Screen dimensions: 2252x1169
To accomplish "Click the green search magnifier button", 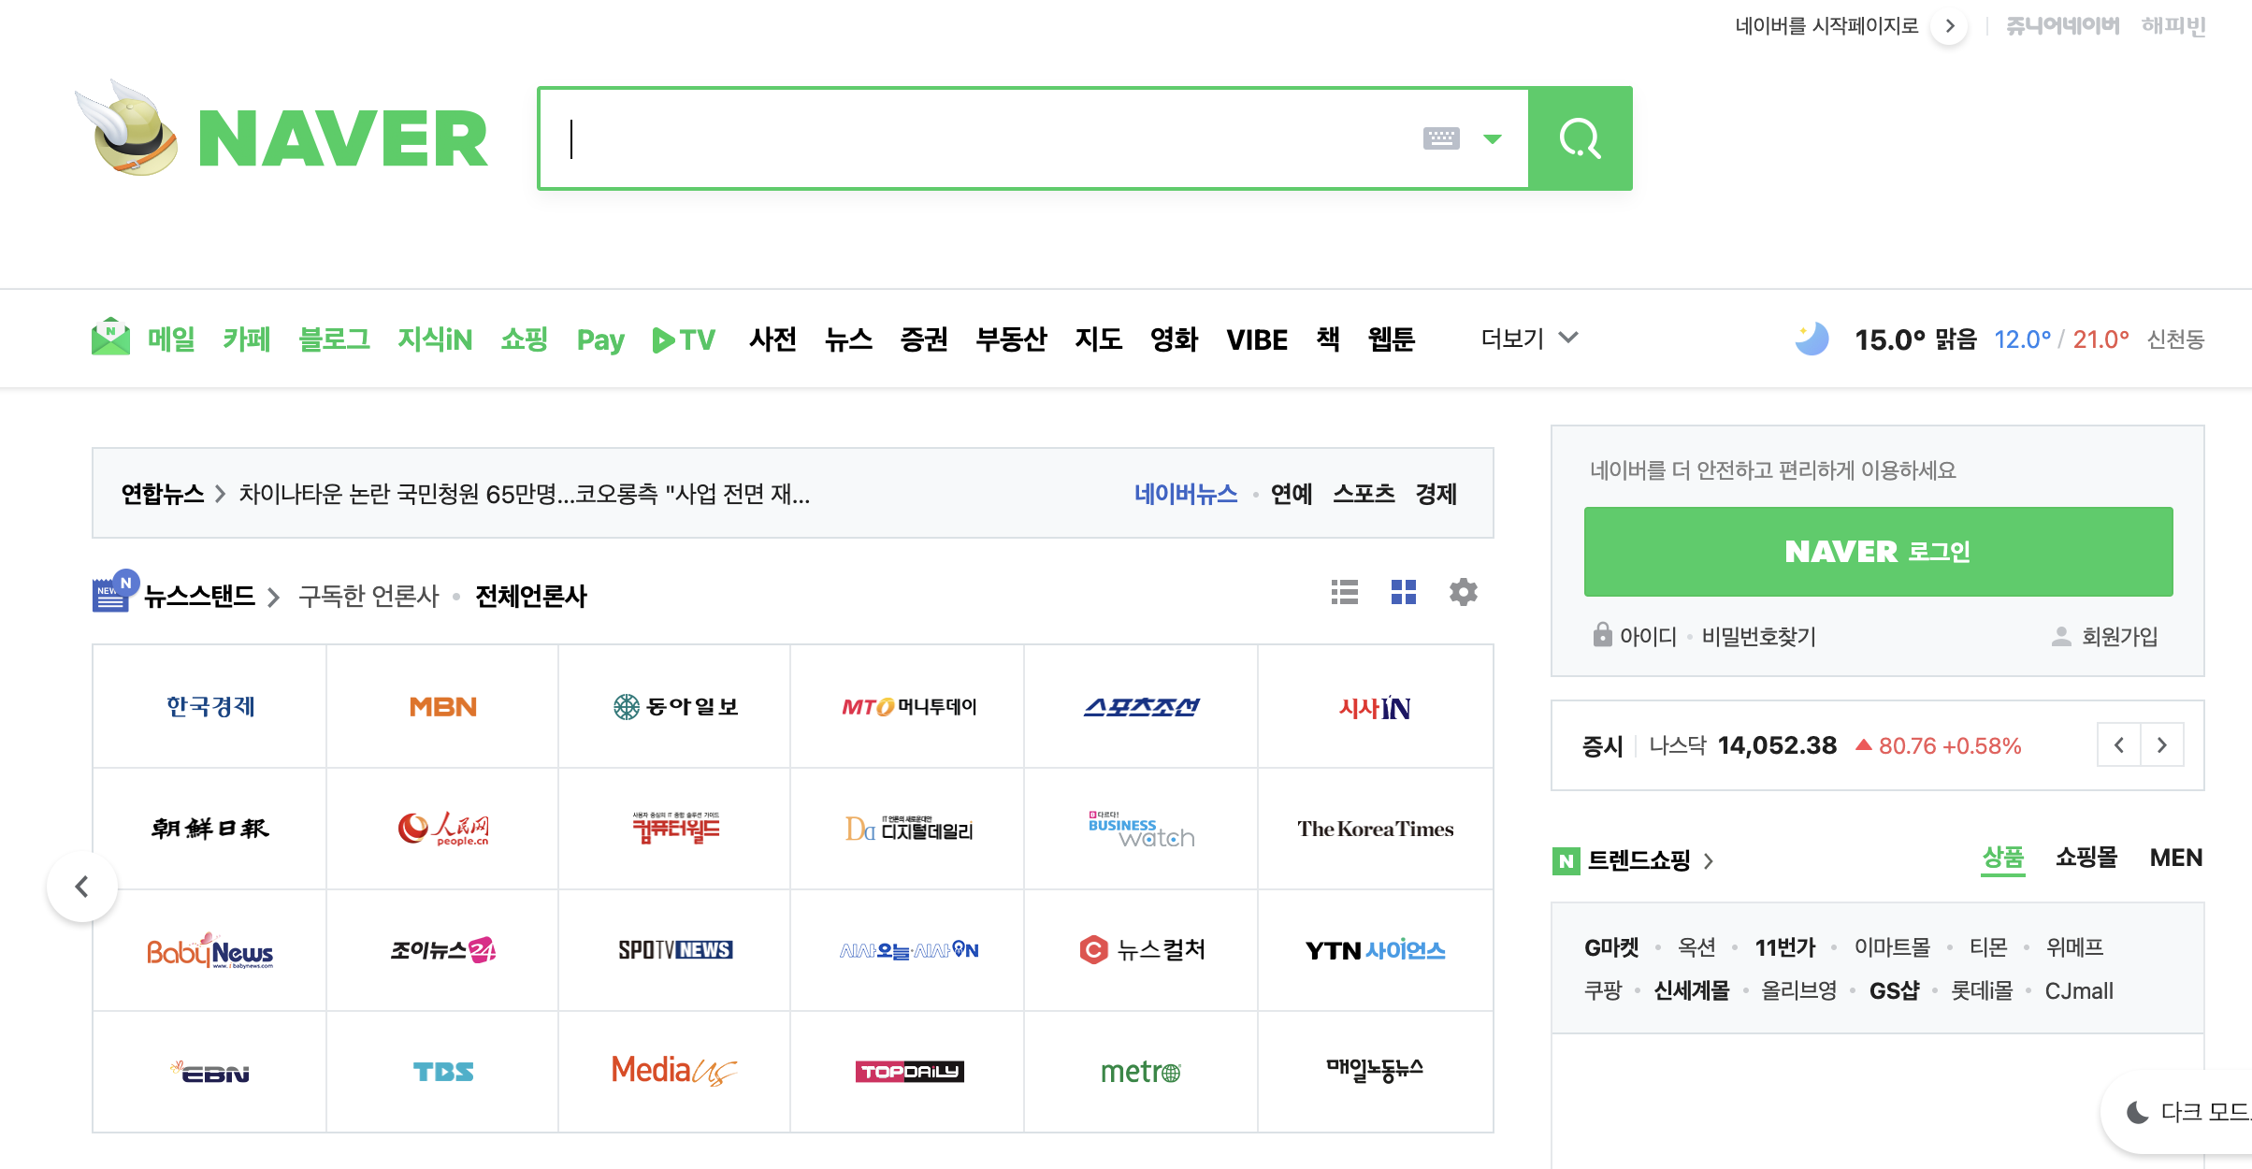I will [x=1580, y=139].
